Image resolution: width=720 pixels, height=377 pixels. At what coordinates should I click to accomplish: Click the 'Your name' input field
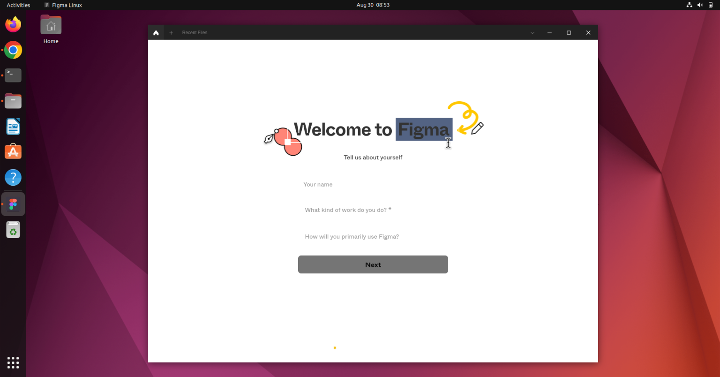[373, 184]
